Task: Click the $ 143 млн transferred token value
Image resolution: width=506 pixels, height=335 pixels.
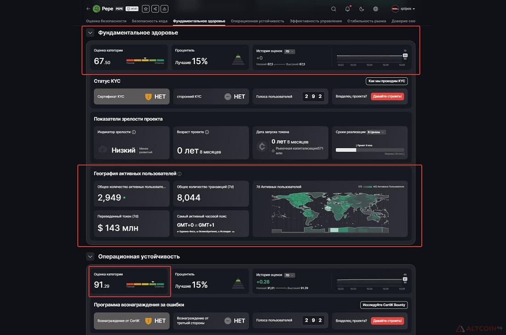Action: tap(118, 228)
